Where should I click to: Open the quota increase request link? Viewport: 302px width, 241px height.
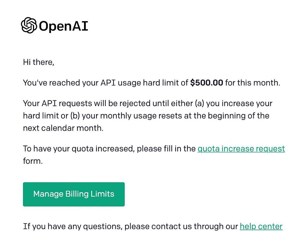pos(241,149)
